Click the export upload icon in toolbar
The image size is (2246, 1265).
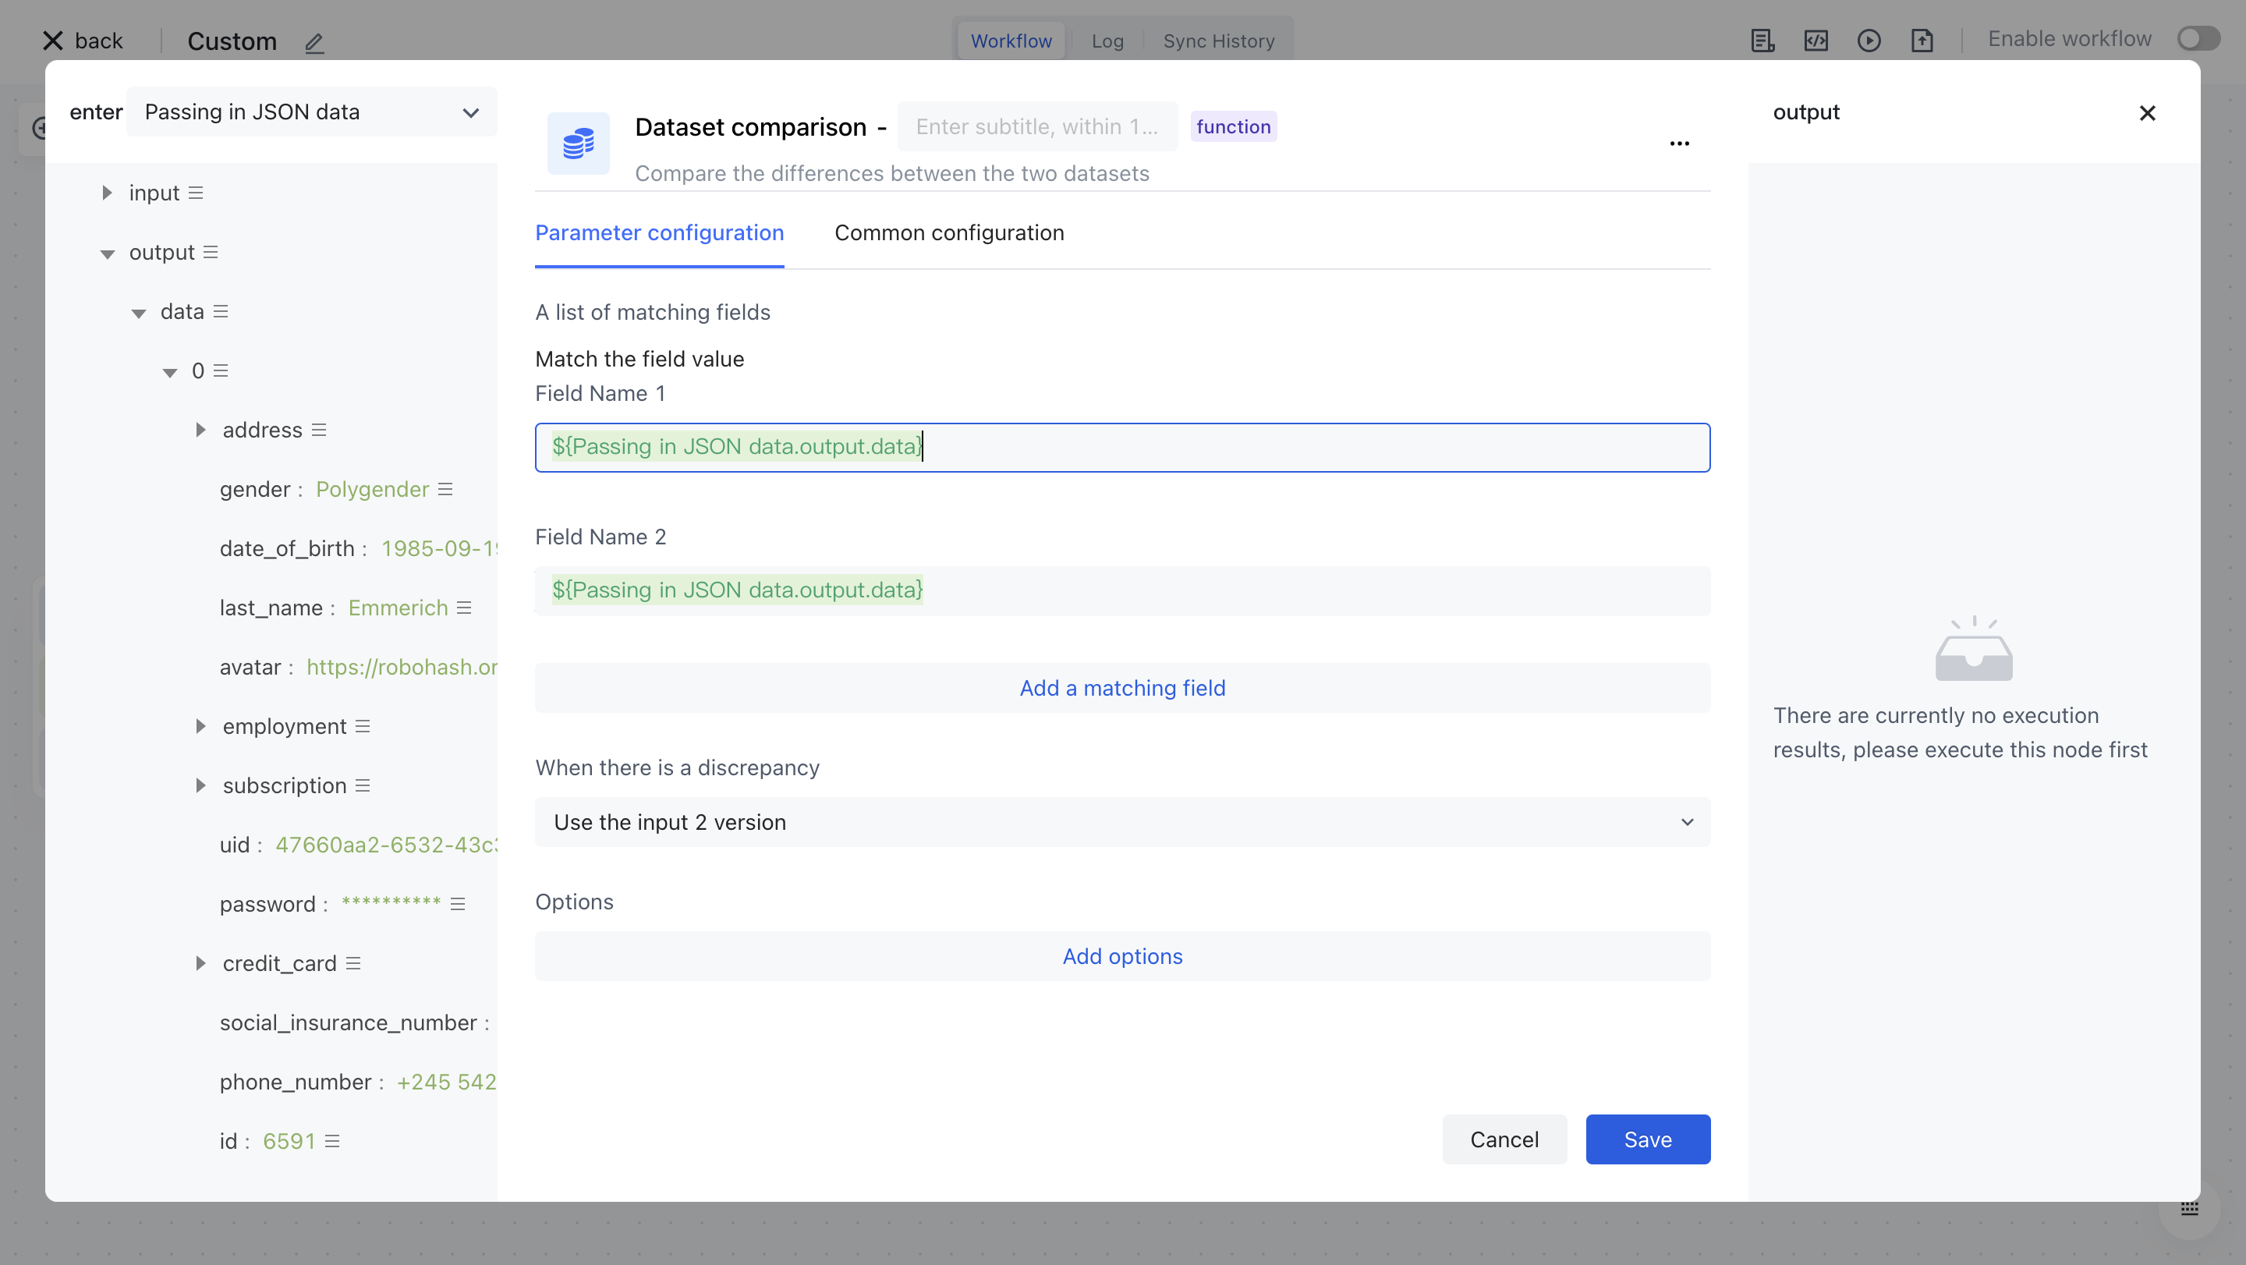coord(1922,40)
